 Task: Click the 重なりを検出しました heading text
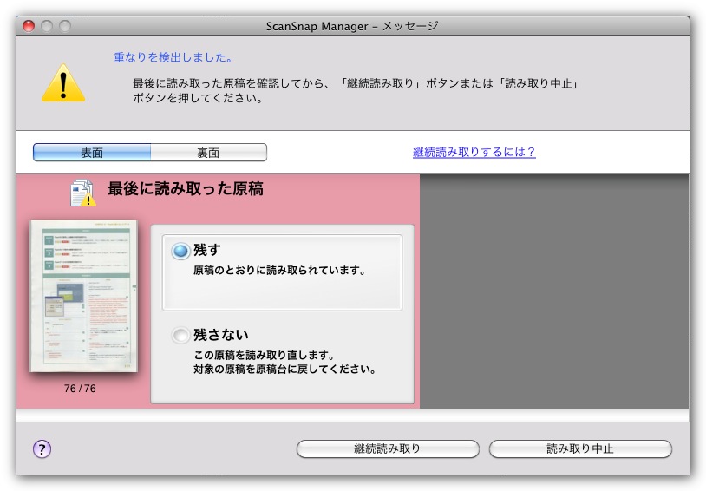(173, 58)
